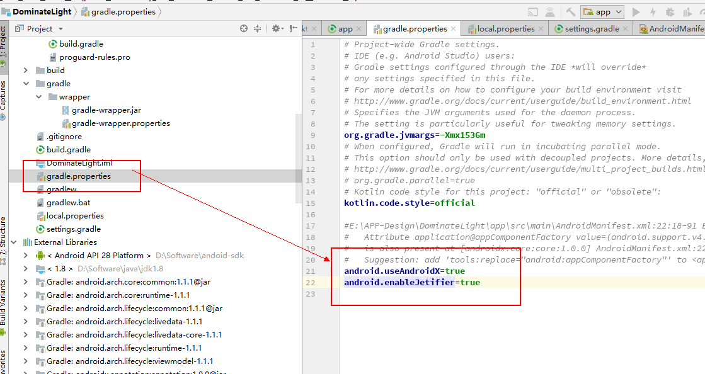The image size is (705, 374).
Task: Select gradle-wrapper.properties file
Action: [x=115, y=123]
